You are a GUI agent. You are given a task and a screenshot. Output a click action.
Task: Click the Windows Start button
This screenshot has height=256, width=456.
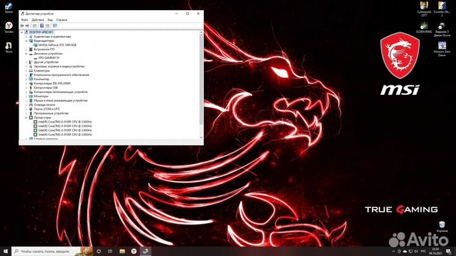(5, 251)
